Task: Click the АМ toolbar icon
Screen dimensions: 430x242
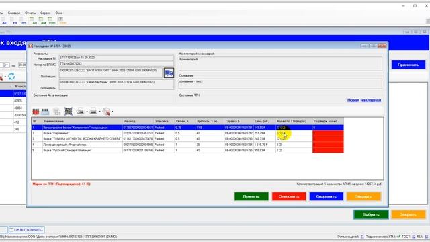Action: 43,21
